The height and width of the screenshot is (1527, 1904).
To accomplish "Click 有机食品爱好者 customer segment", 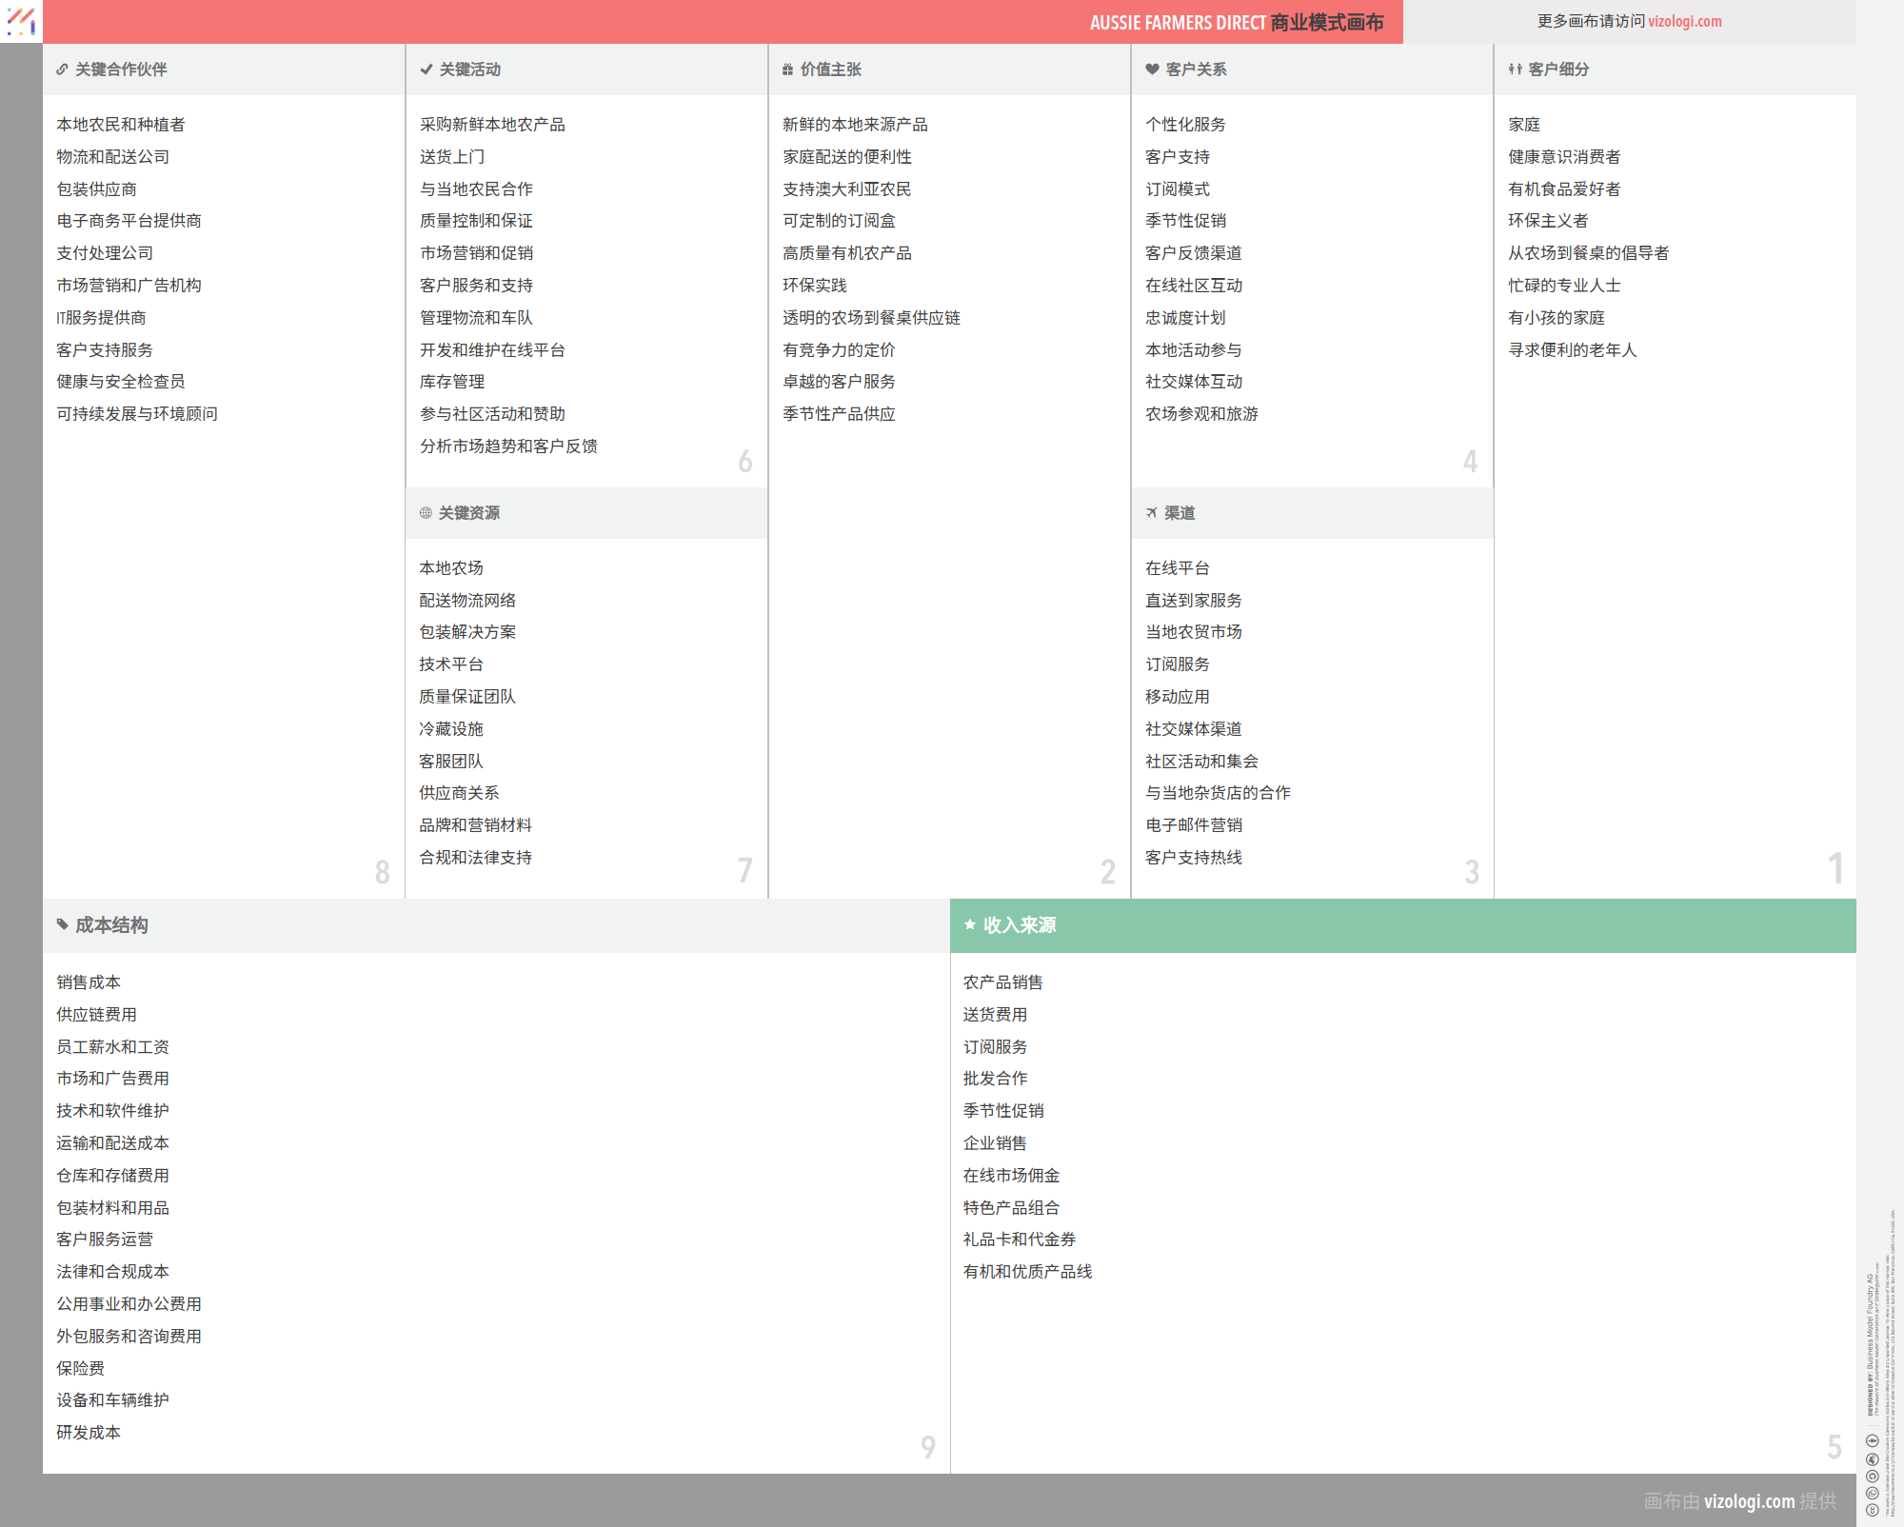I will pyautogui.click(x=1563, y=189).
